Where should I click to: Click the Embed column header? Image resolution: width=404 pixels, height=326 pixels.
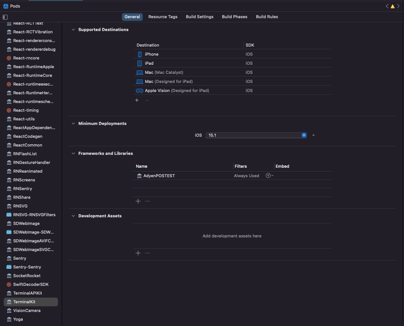pyautogui.click(x=282, y=167)
